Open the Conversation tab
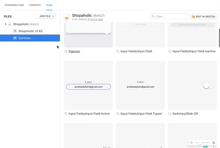220x148 pixels. coord(14,5)
